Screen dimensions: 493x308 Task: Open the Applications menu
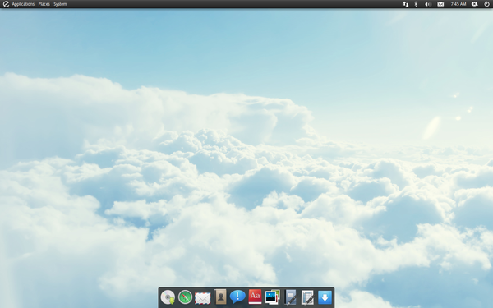23,4
